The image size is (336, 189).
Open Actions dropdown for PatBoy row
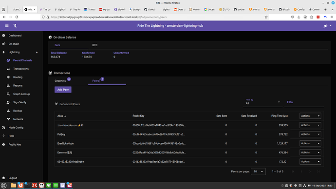point(310,134)
